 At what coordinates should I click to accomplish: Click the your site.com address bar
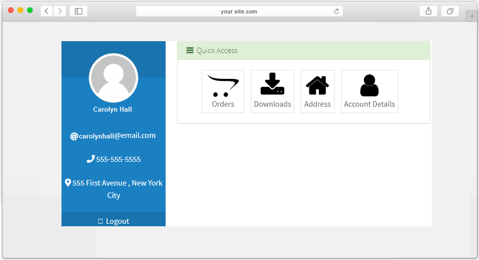pyautogui.click(x=239, y=11)
